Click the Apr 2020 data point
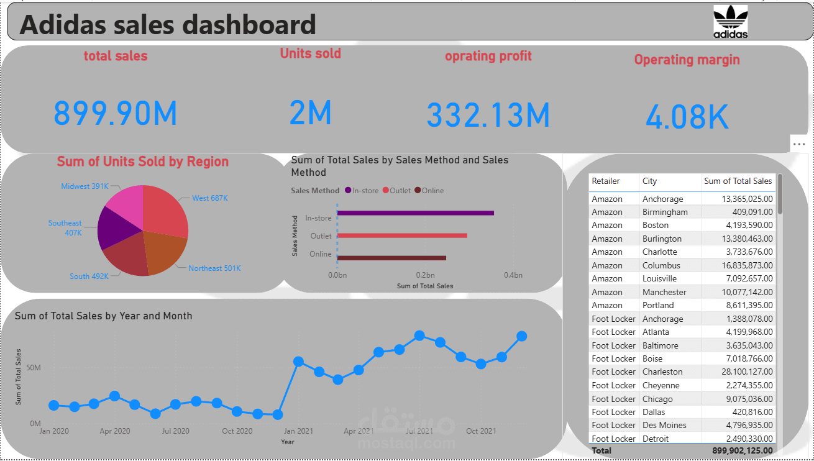Viewport: 814px width, 461px height. [x=114, y=396]
